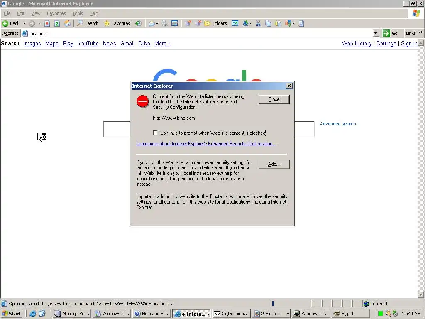Click the Print Preview toolbar icon
425x319 pixels.
coord(301,23)
